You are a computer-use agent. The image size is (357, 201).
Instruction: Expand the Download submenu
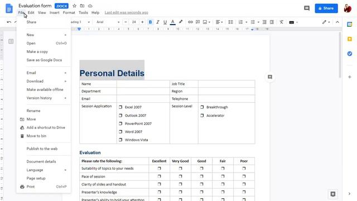44,81
